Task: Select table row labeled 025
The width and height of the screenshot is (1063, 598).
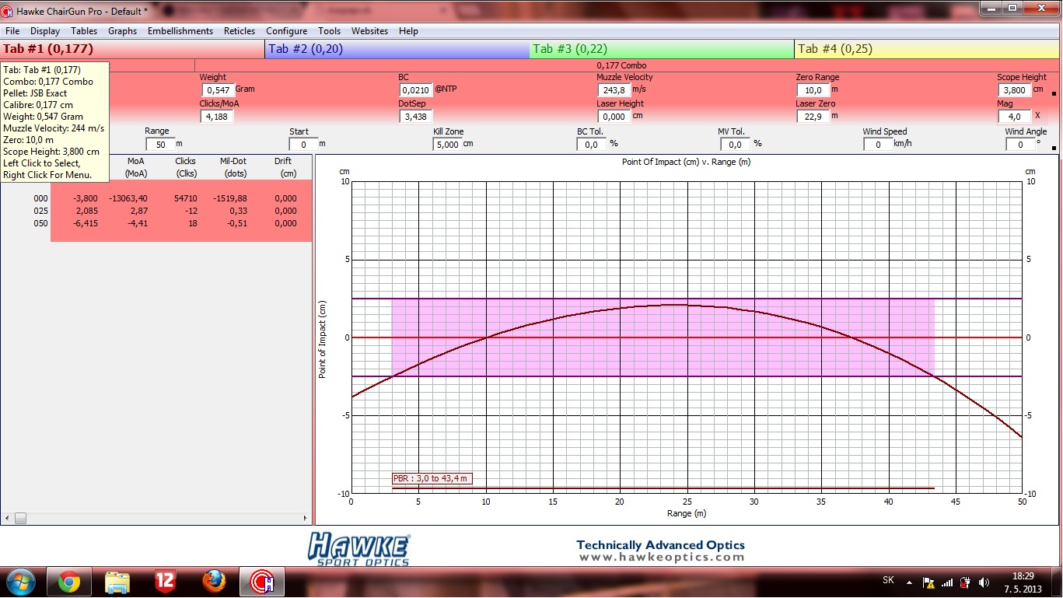Action: 156,211
